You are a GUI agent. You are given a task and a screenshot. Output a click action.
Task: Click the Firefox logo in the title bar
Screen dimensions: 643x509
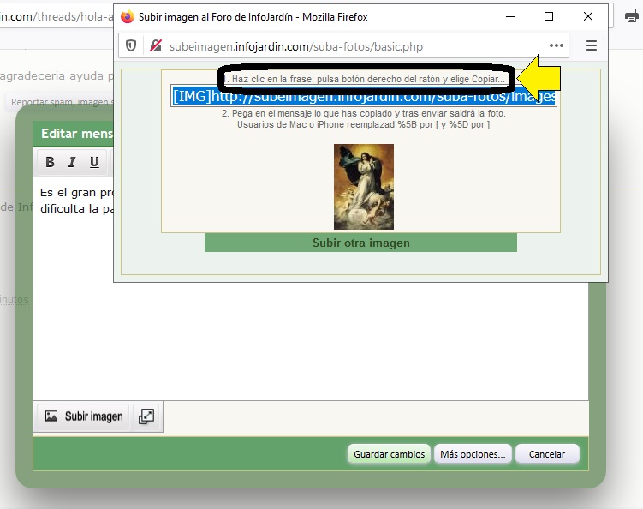(128, 16)
